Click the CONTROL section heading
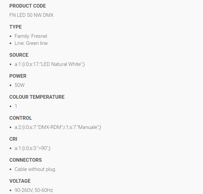 (20, 118)
